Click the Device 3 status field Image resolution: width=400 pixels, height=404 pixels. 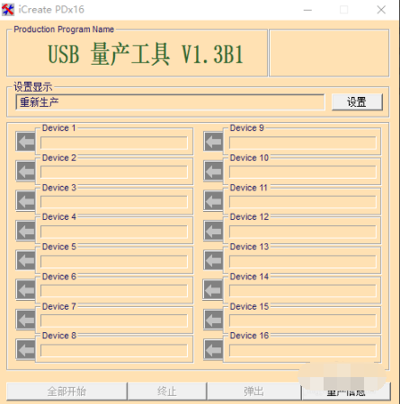[114, 202]
